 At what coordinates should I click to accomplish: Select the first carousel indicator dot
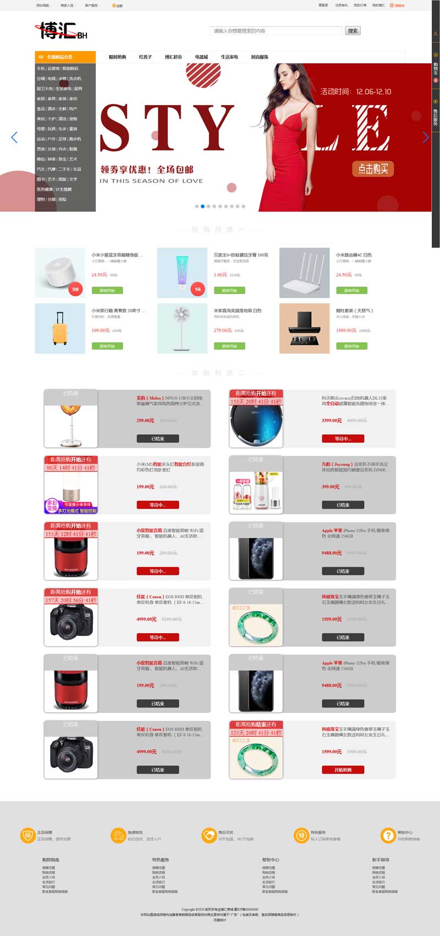(197, 206)
